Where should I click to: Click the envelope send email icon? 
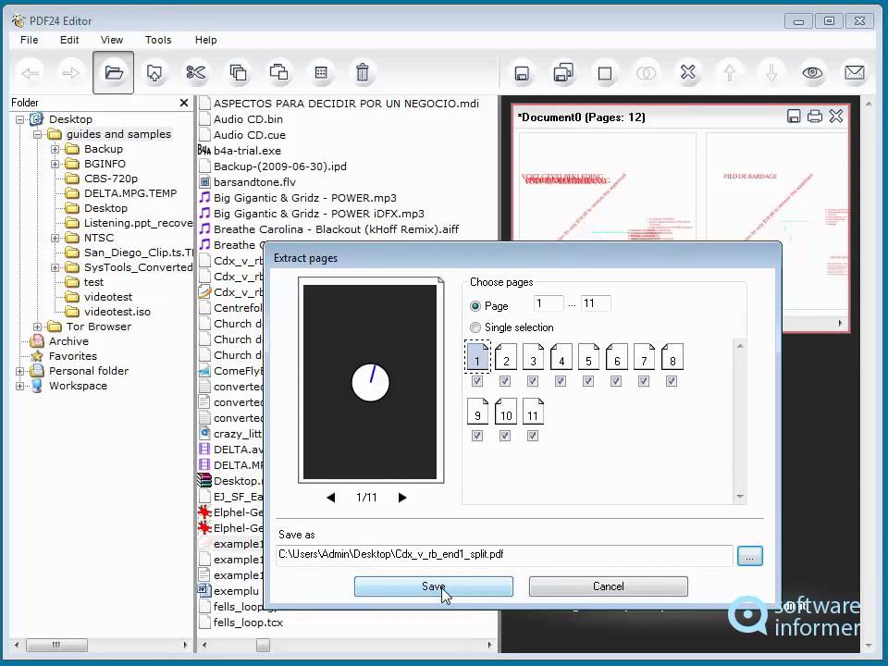click(x=855, y=73)
